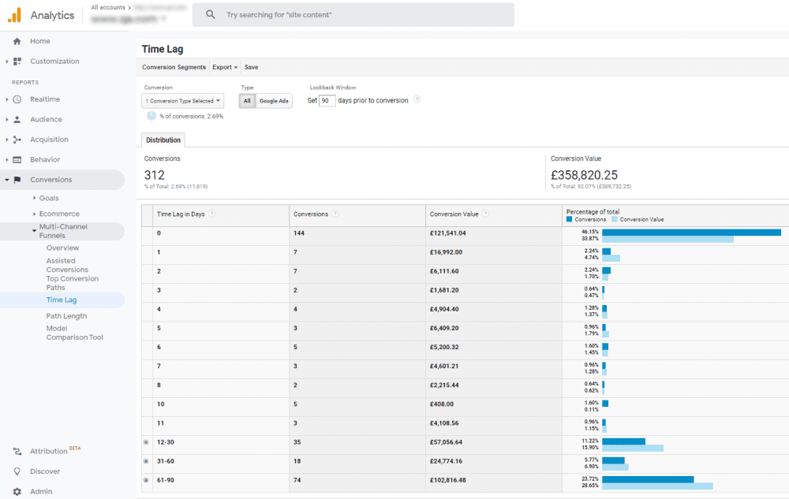Click the Conversion Segments button
Image resolution: width=789 pixels, height=499 pixels.
(x=174, y=67)
